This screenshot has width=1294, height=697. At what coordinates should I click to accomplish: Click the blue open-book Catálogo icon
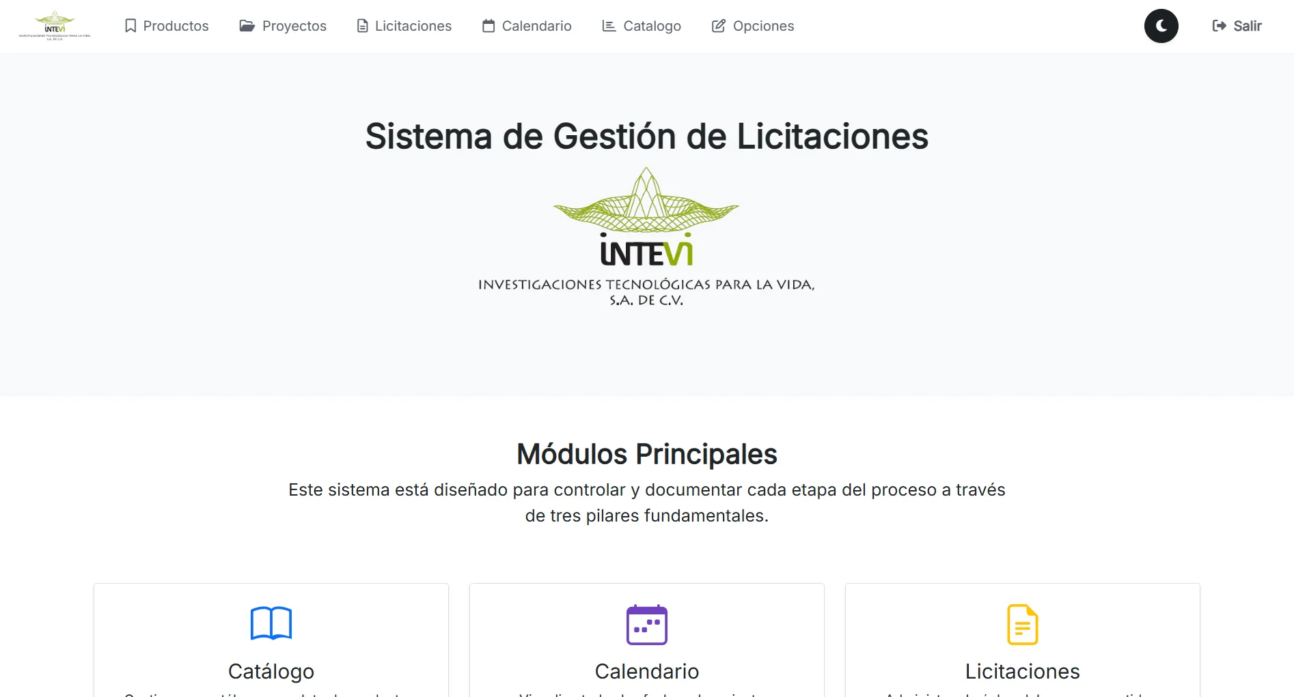pyautogui.click(x=271, y=623)
